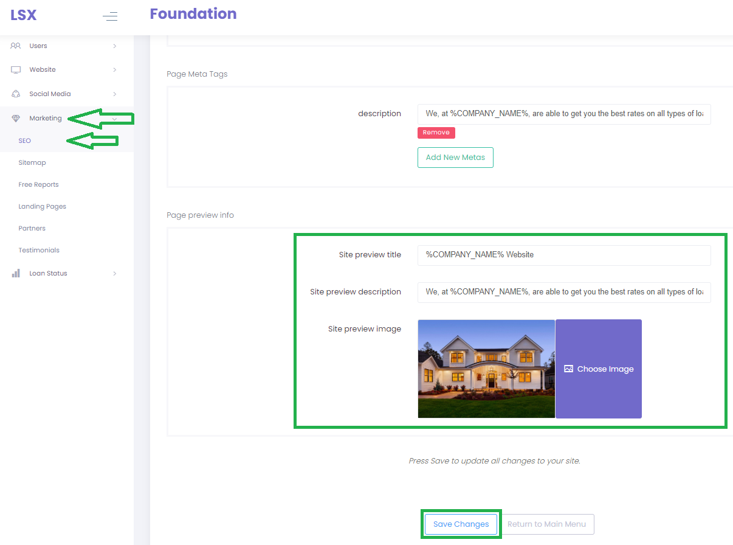Click Return to Main Menu
The width and height of the screenshot is (733, 545).
[x=547, y=524]
